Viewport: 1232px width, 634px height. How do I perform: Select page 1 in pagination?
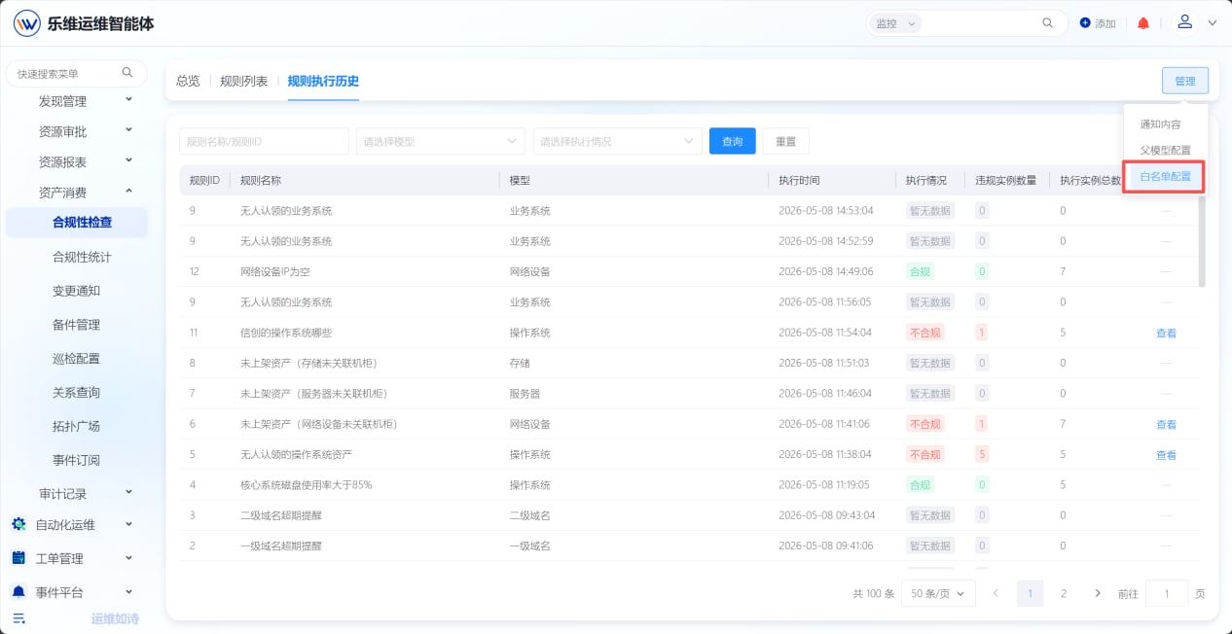pyautogui.click(x=1030, y=593)
